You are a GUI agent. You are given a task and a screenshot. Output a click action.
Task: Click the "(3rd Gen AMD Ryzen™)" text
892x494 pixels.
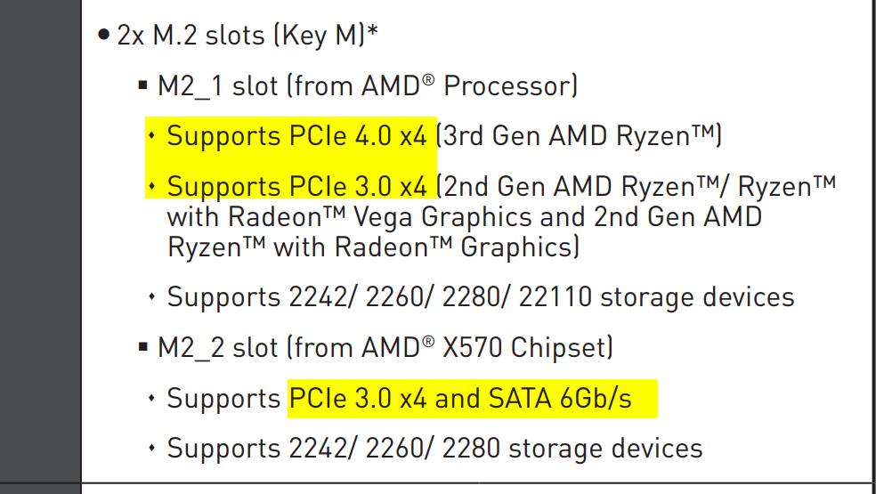coord(581,136)
